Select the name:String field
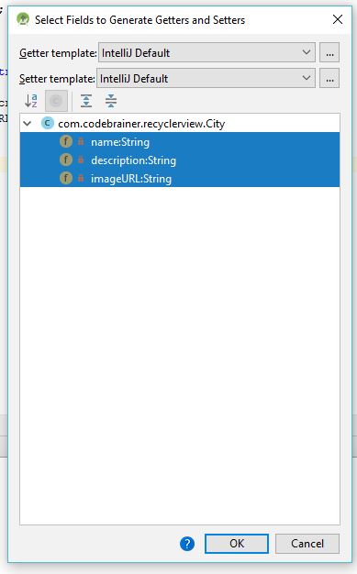 click(x=180, y=142)
